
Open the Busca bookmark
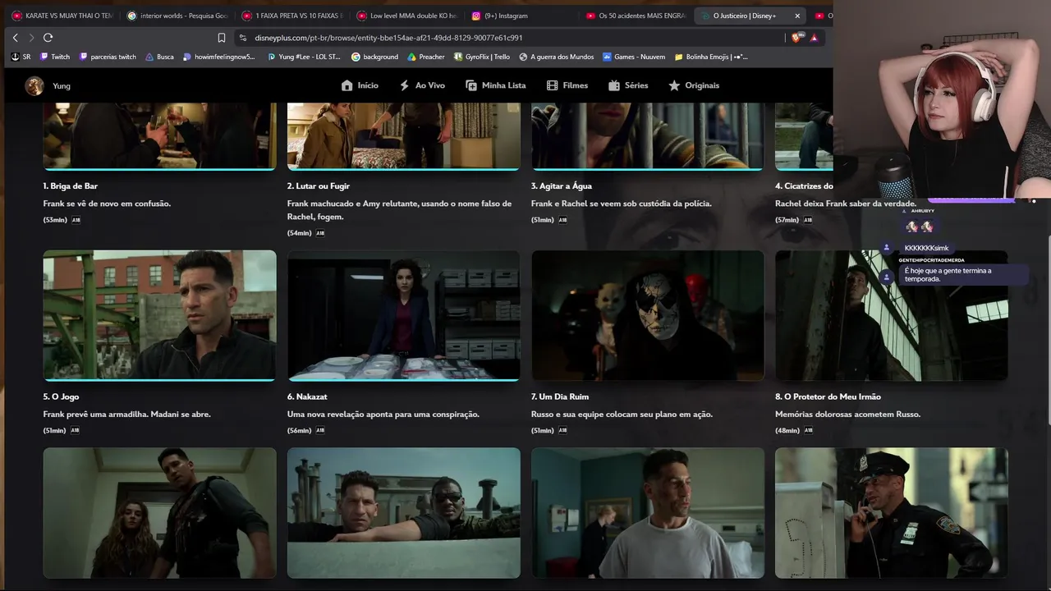coord(159,57)
